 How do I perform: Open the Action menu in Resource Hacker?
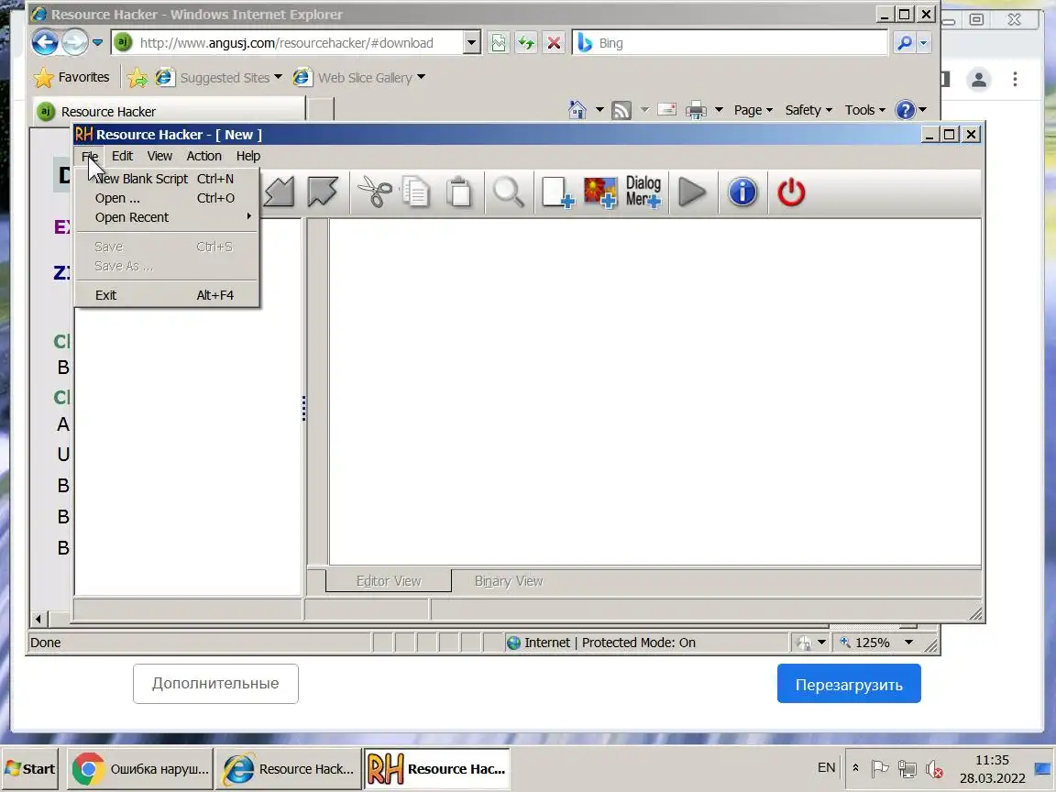(203, 156)
